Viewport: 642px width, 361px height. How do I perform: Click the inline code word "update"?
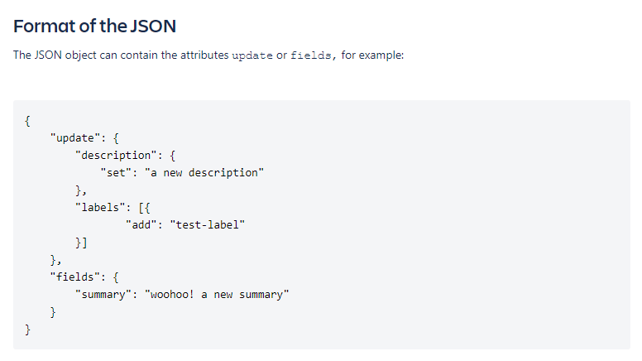click(252, 55)
